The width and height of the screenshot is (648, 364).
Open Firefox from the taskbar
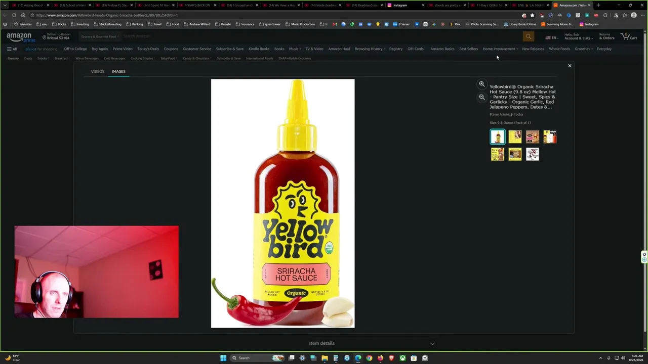click(380, 358)
